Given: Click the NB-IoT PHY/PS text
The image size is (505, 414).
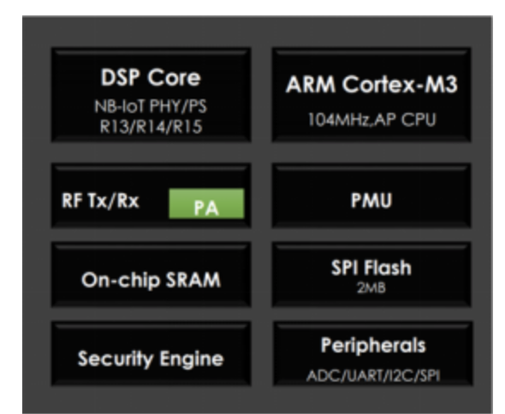Looking at the screenshot, I should pos(151,106).
